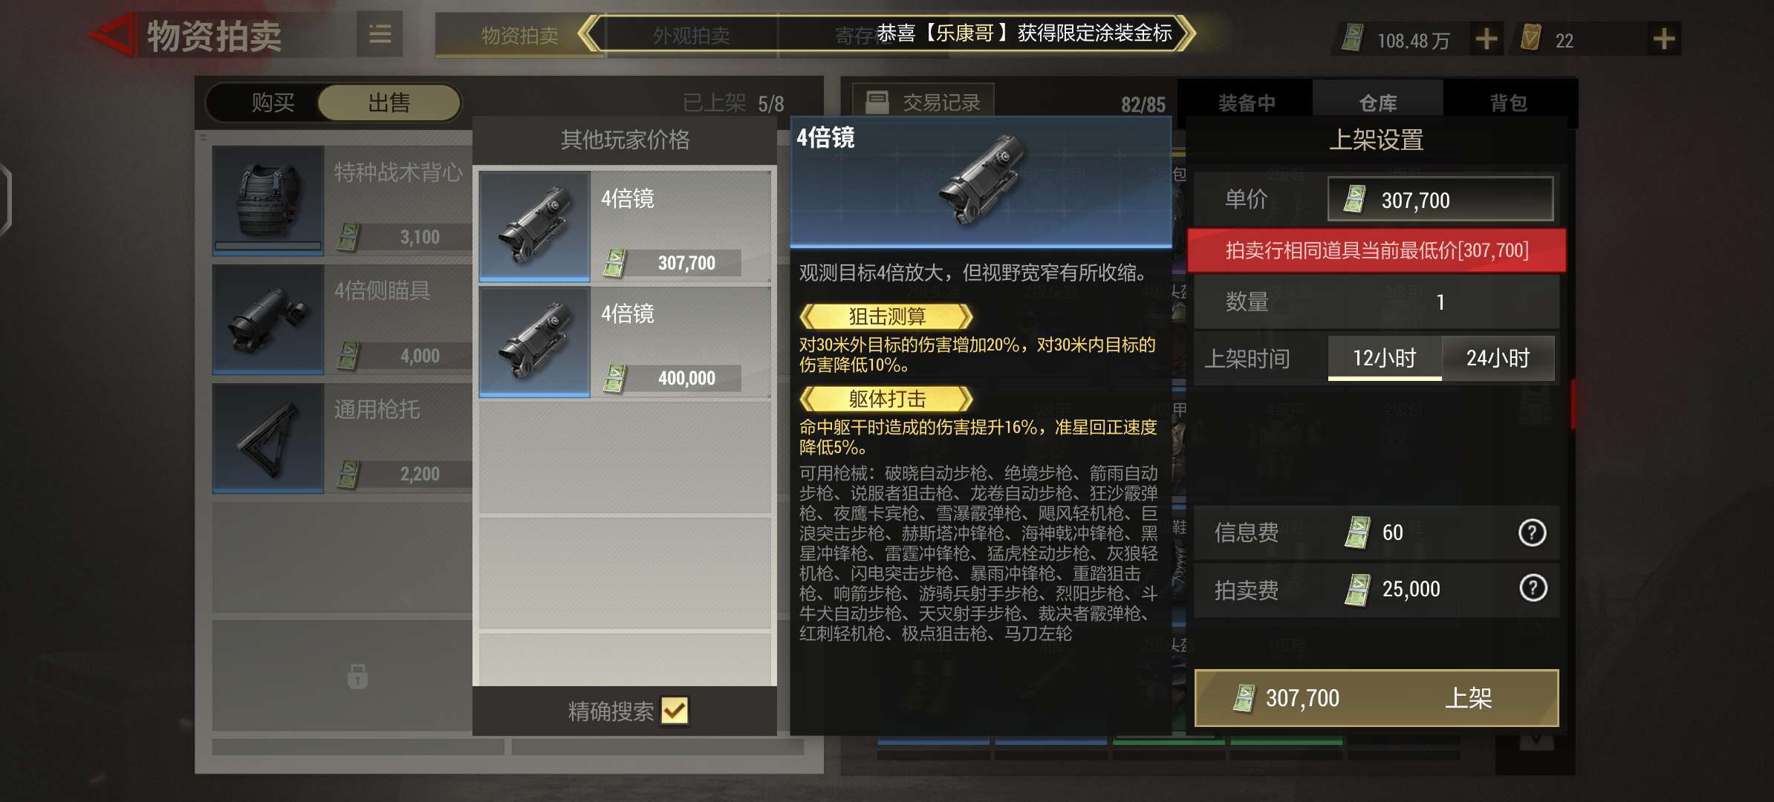Screen dimensions: 1774x802
Task: Open the 信息费 help question mark
Action: (1532, 532)
